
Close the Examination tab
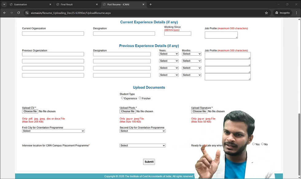tap(50, 4)
